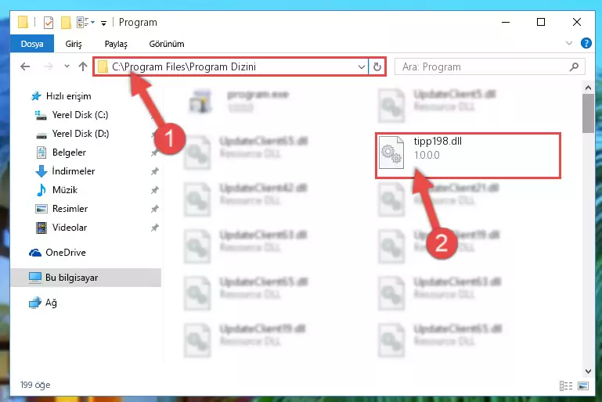Select Ağ network item in sidebar
This screenshot has height=402, width=602.
click(x=51, y=303)
